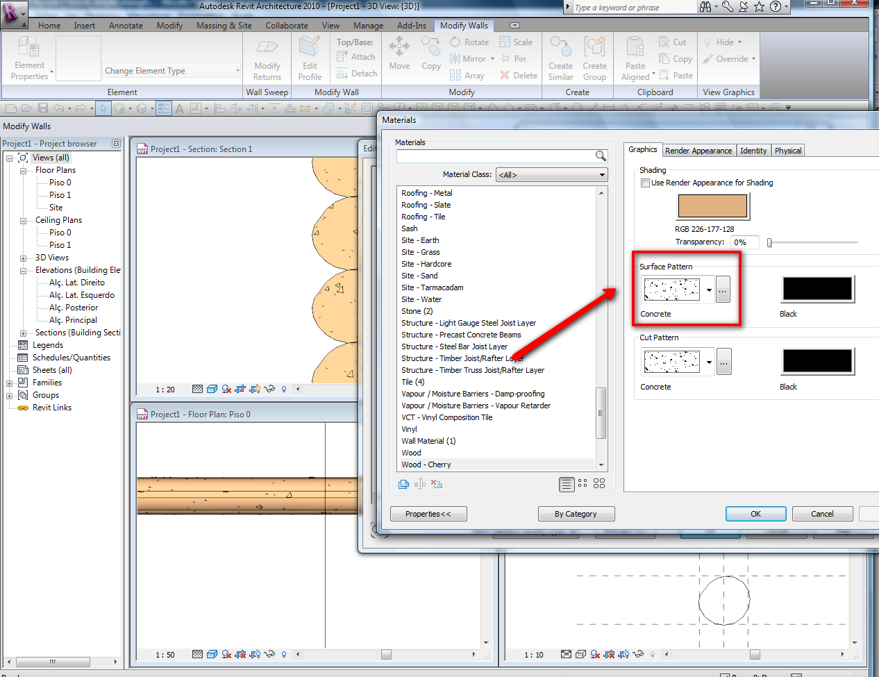This screenshot has width=879, height=677.
Task: Click the Create Similar tool
Action: 560,58
